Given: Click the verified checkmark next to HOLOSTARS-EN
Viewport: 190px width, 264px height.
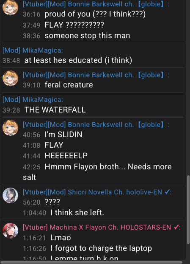Looking at the screenshot, I should (176, 227).
